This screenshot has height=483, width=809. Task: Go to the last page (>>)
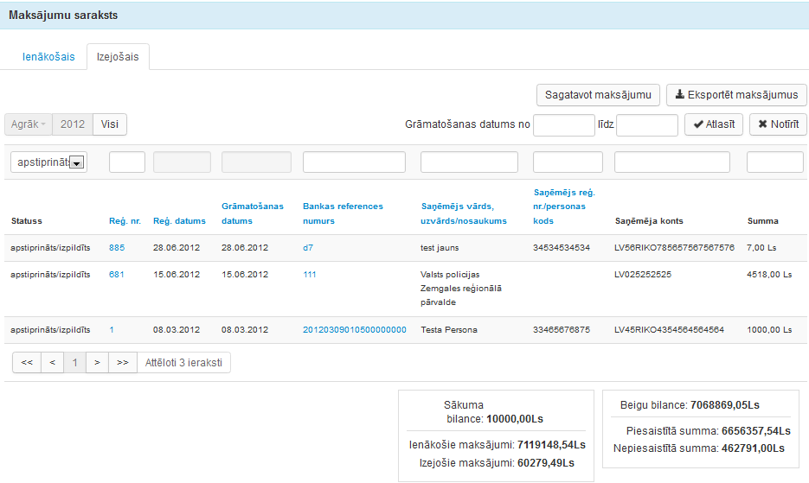pos(123,363)
